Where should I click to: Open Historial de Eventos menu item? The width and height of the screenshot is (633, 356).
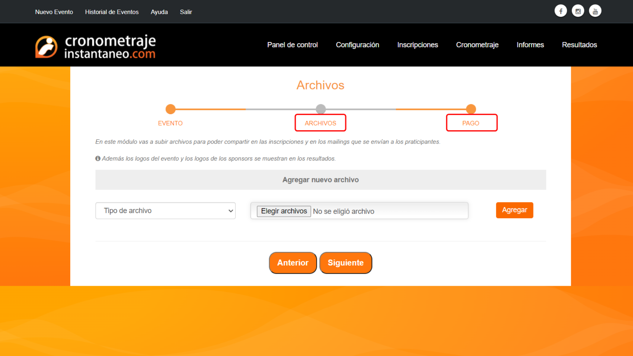(112, 12)
